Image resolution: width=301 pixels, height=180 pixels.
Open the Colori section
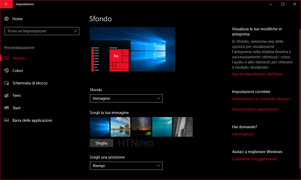(18, 70)
